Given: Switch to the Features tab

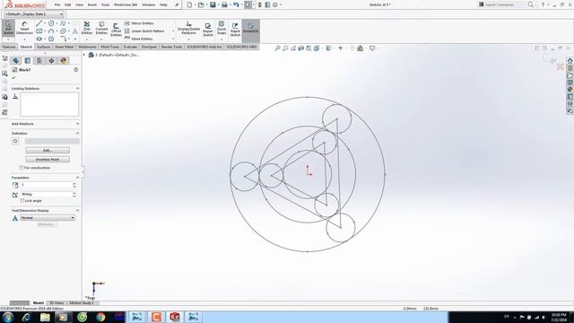Looking at the screenshot, I should click(9, 47).
